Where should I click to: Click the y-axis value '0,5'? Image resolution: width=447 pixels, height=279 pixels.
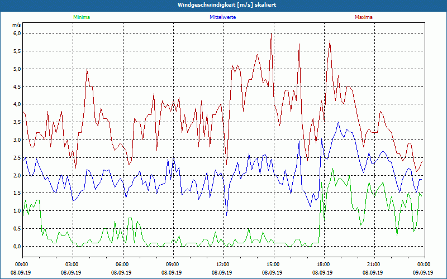(17, 229)
